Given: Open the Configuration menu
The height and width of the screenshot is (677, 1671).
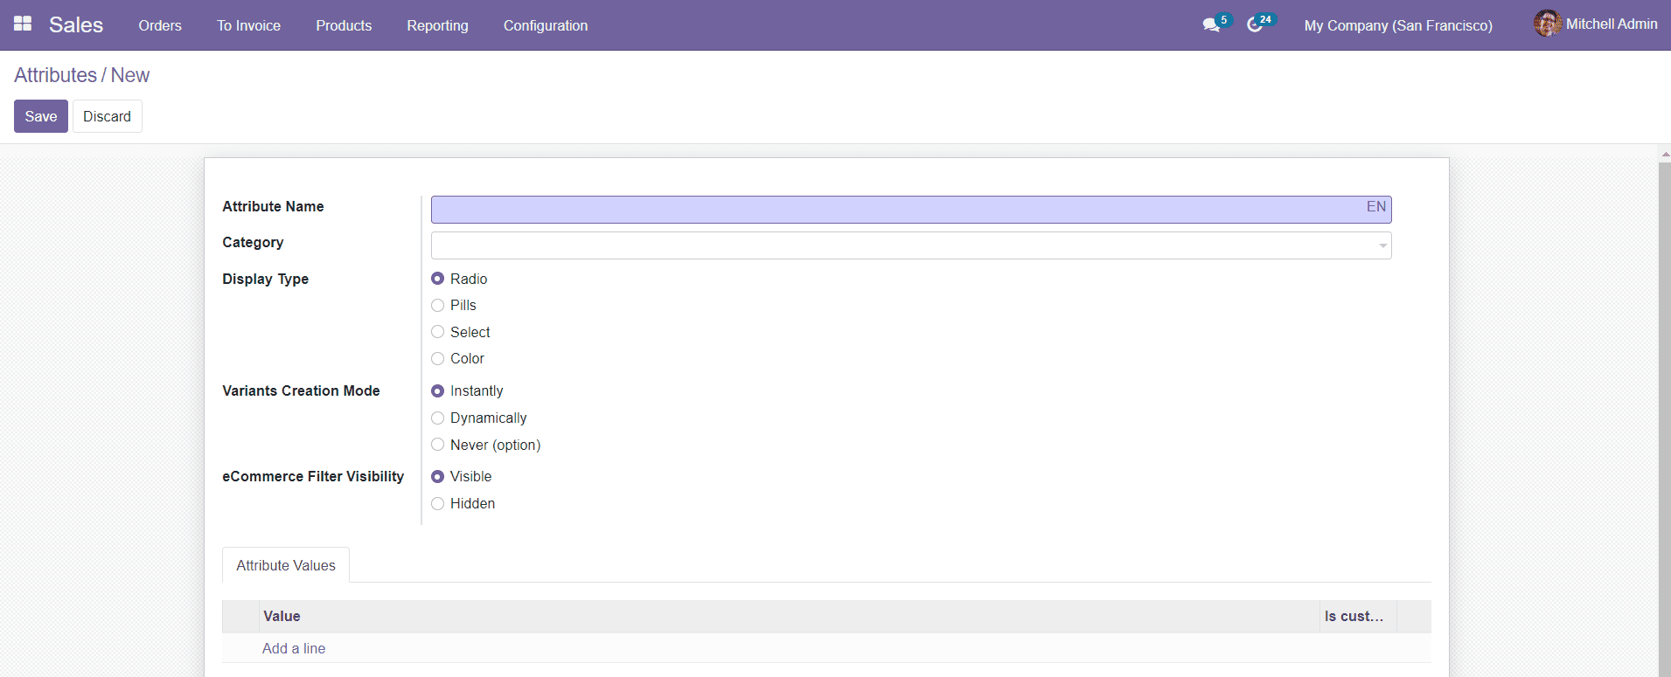Looking at the screenshot, I should (x=545, y=25).
